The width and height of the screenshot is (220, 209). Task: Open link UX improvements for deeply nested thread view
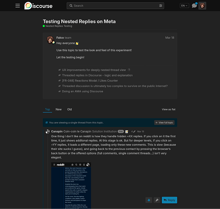coord(94,70)
